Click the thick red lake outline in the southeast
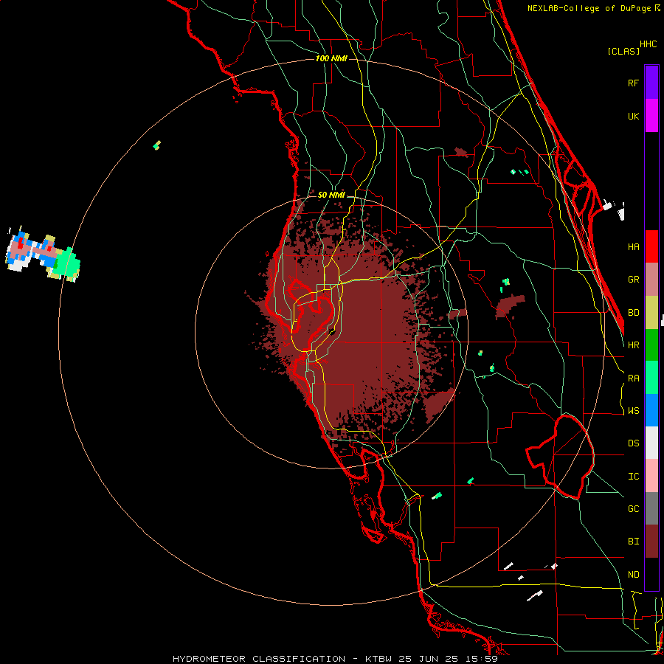664x664 pixels. (x=560, y=457)
